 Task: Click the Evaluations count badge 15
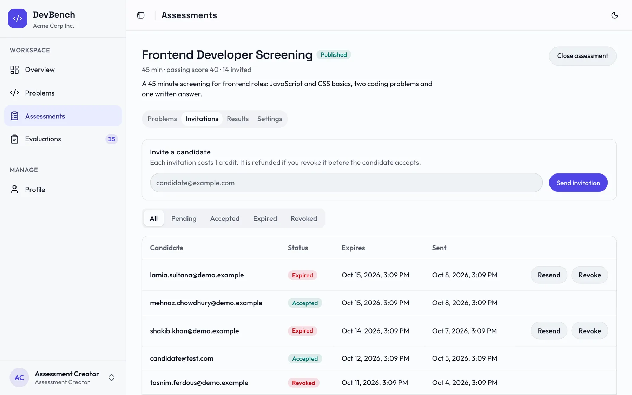click(x=112, y=139)
